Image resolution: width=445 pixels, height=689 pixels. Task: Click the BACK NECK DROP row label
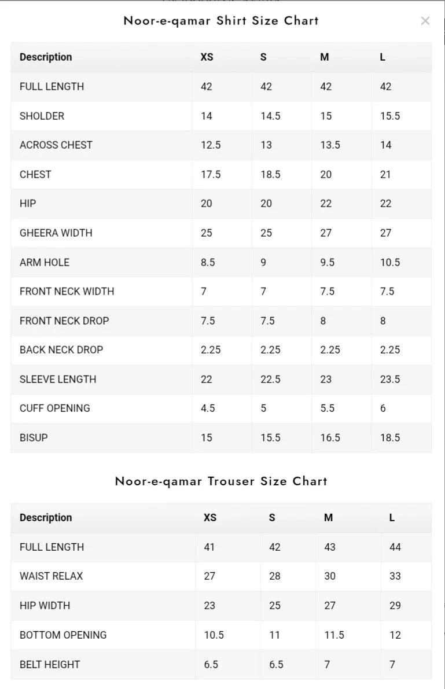(61, 350)
